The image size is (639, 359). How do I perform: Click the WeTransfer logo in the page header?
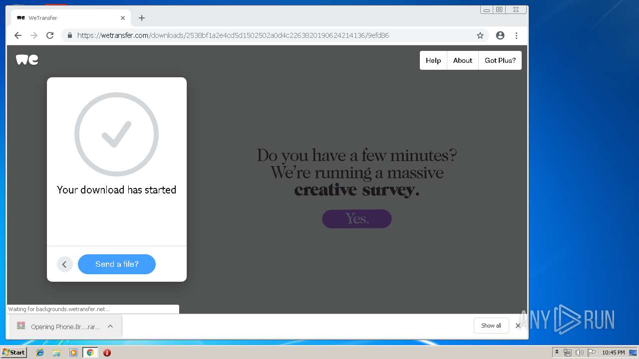(x=27, y=60)
